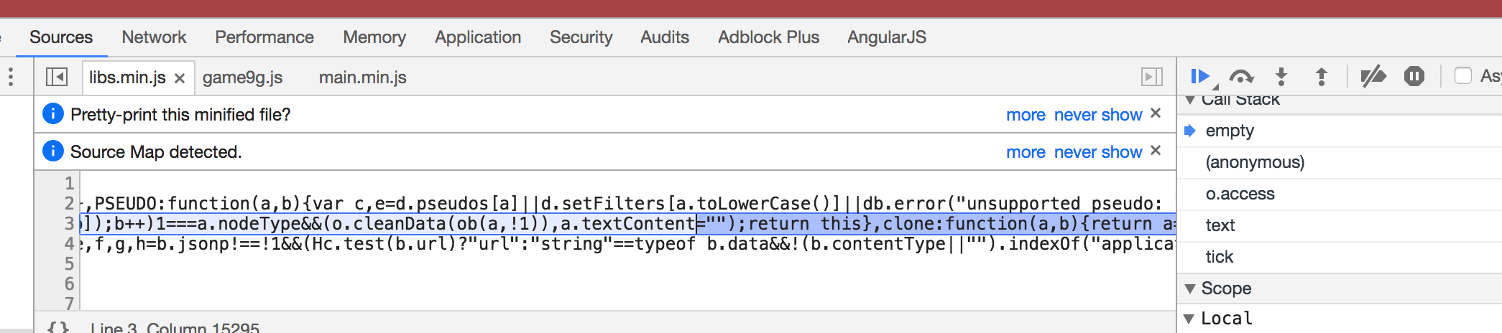
Task: Collapse the debugger sidebar pane
Action: (x=1151, y=77)
